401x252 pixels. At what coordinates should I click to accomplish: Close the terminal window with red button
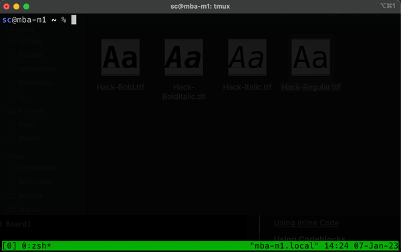[7, 7]
